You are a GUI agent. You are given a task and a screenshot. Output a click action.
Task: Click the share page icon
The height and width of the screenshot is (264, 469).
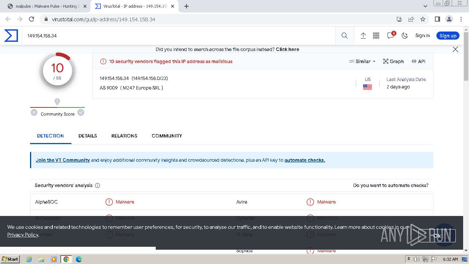411,19
